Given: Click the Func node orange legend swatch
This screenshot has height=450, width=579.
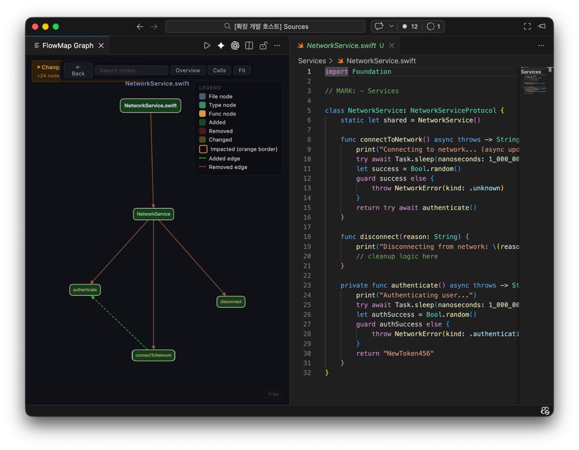Looking at the screenshot, I should pos(202,114).
